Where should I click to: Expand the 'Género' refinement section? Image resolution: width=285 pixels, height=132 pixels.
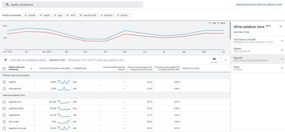258,50
